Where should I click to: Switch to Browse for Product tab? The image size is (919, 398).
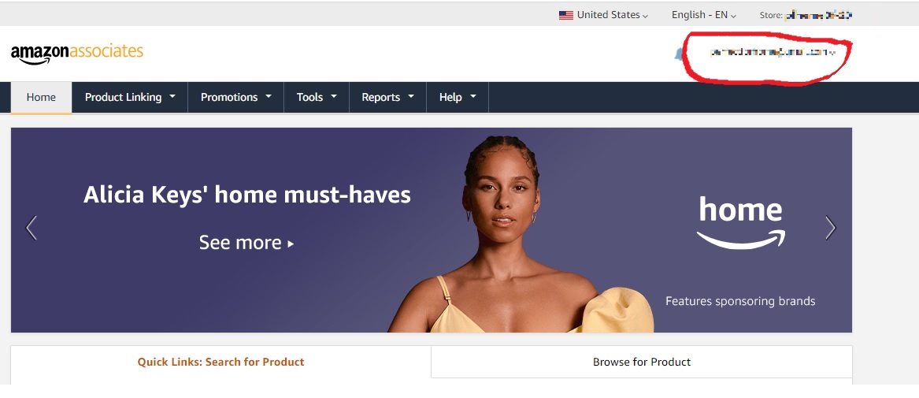[x=642, y=362]
